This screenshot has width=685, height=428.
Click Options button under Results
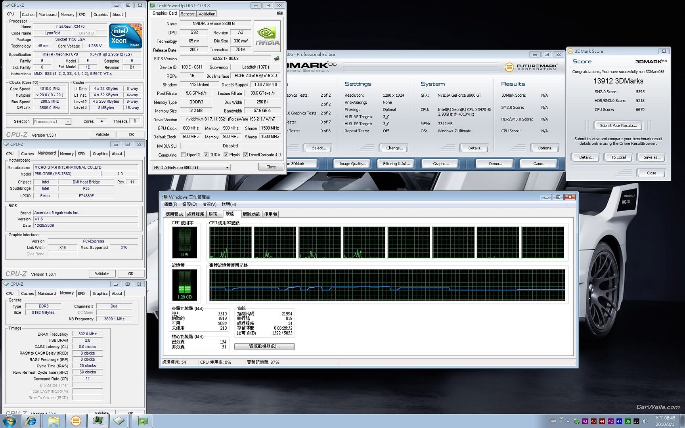[x=546, y=148]
